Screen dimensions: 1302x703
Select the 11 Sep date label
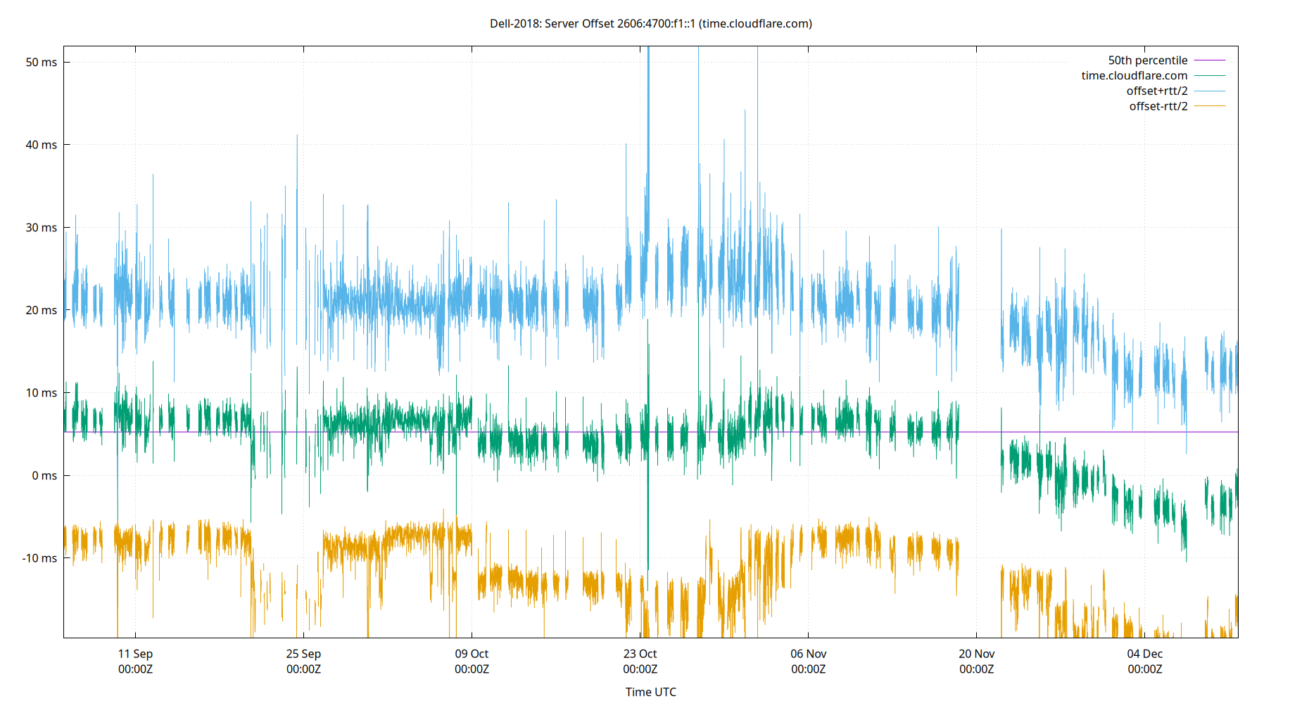tap(136, 654)
